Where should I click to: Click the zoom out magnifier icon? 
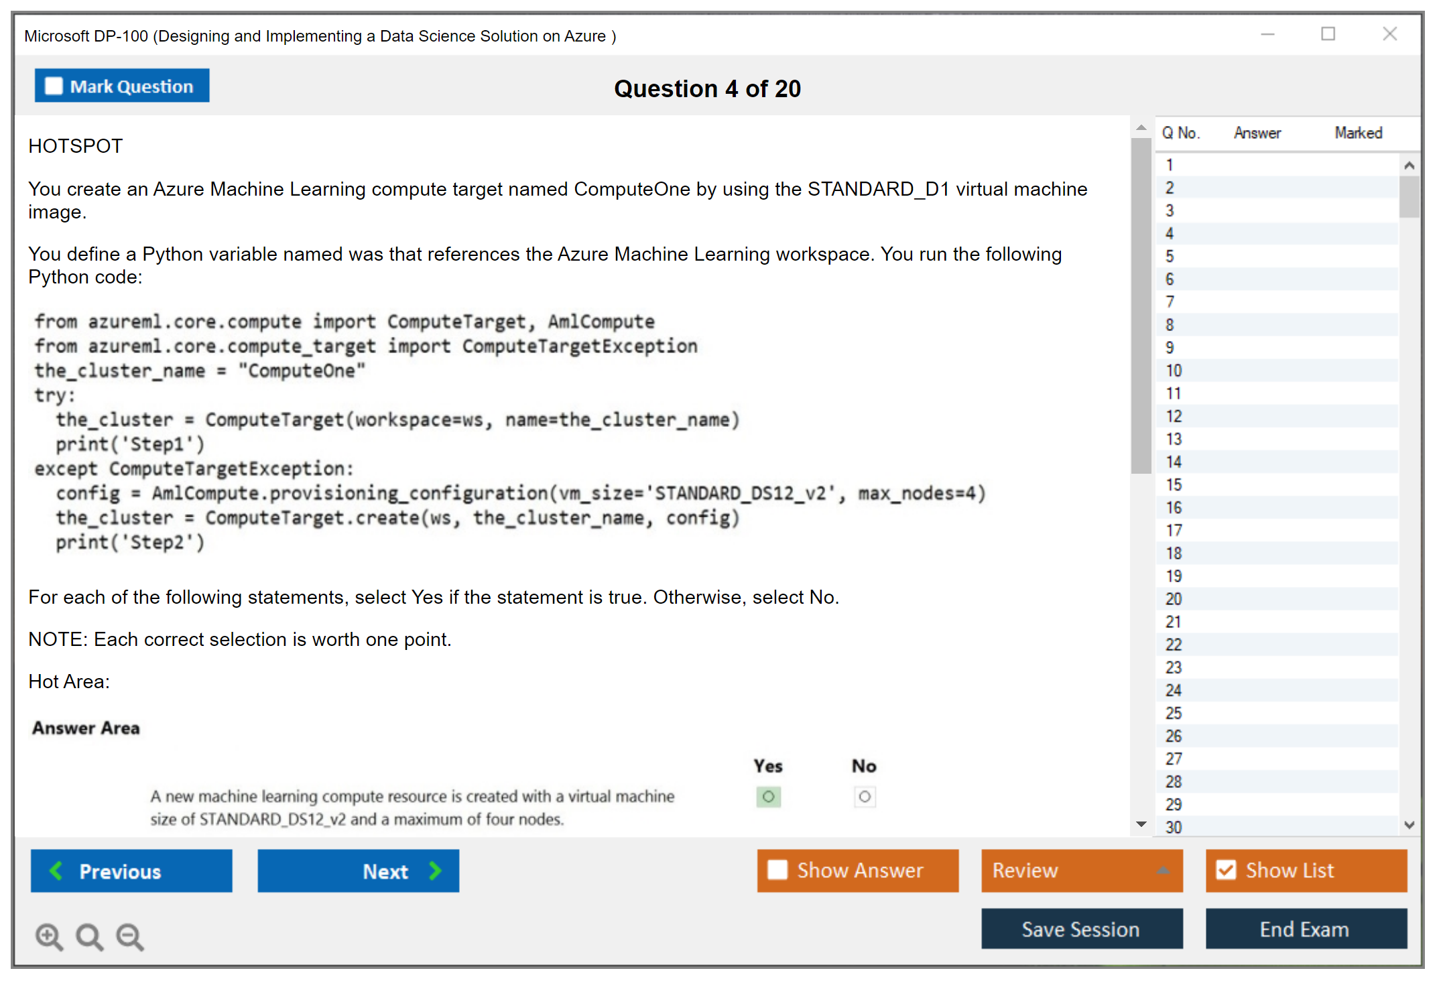pyautogui.click(x=130, y=936)
